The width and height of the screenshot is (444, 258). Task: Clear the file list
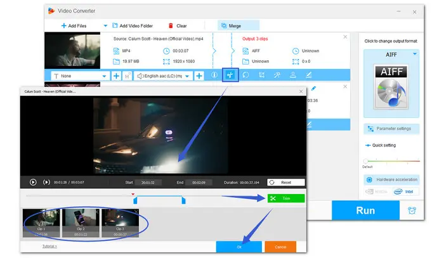click(178, 26)
